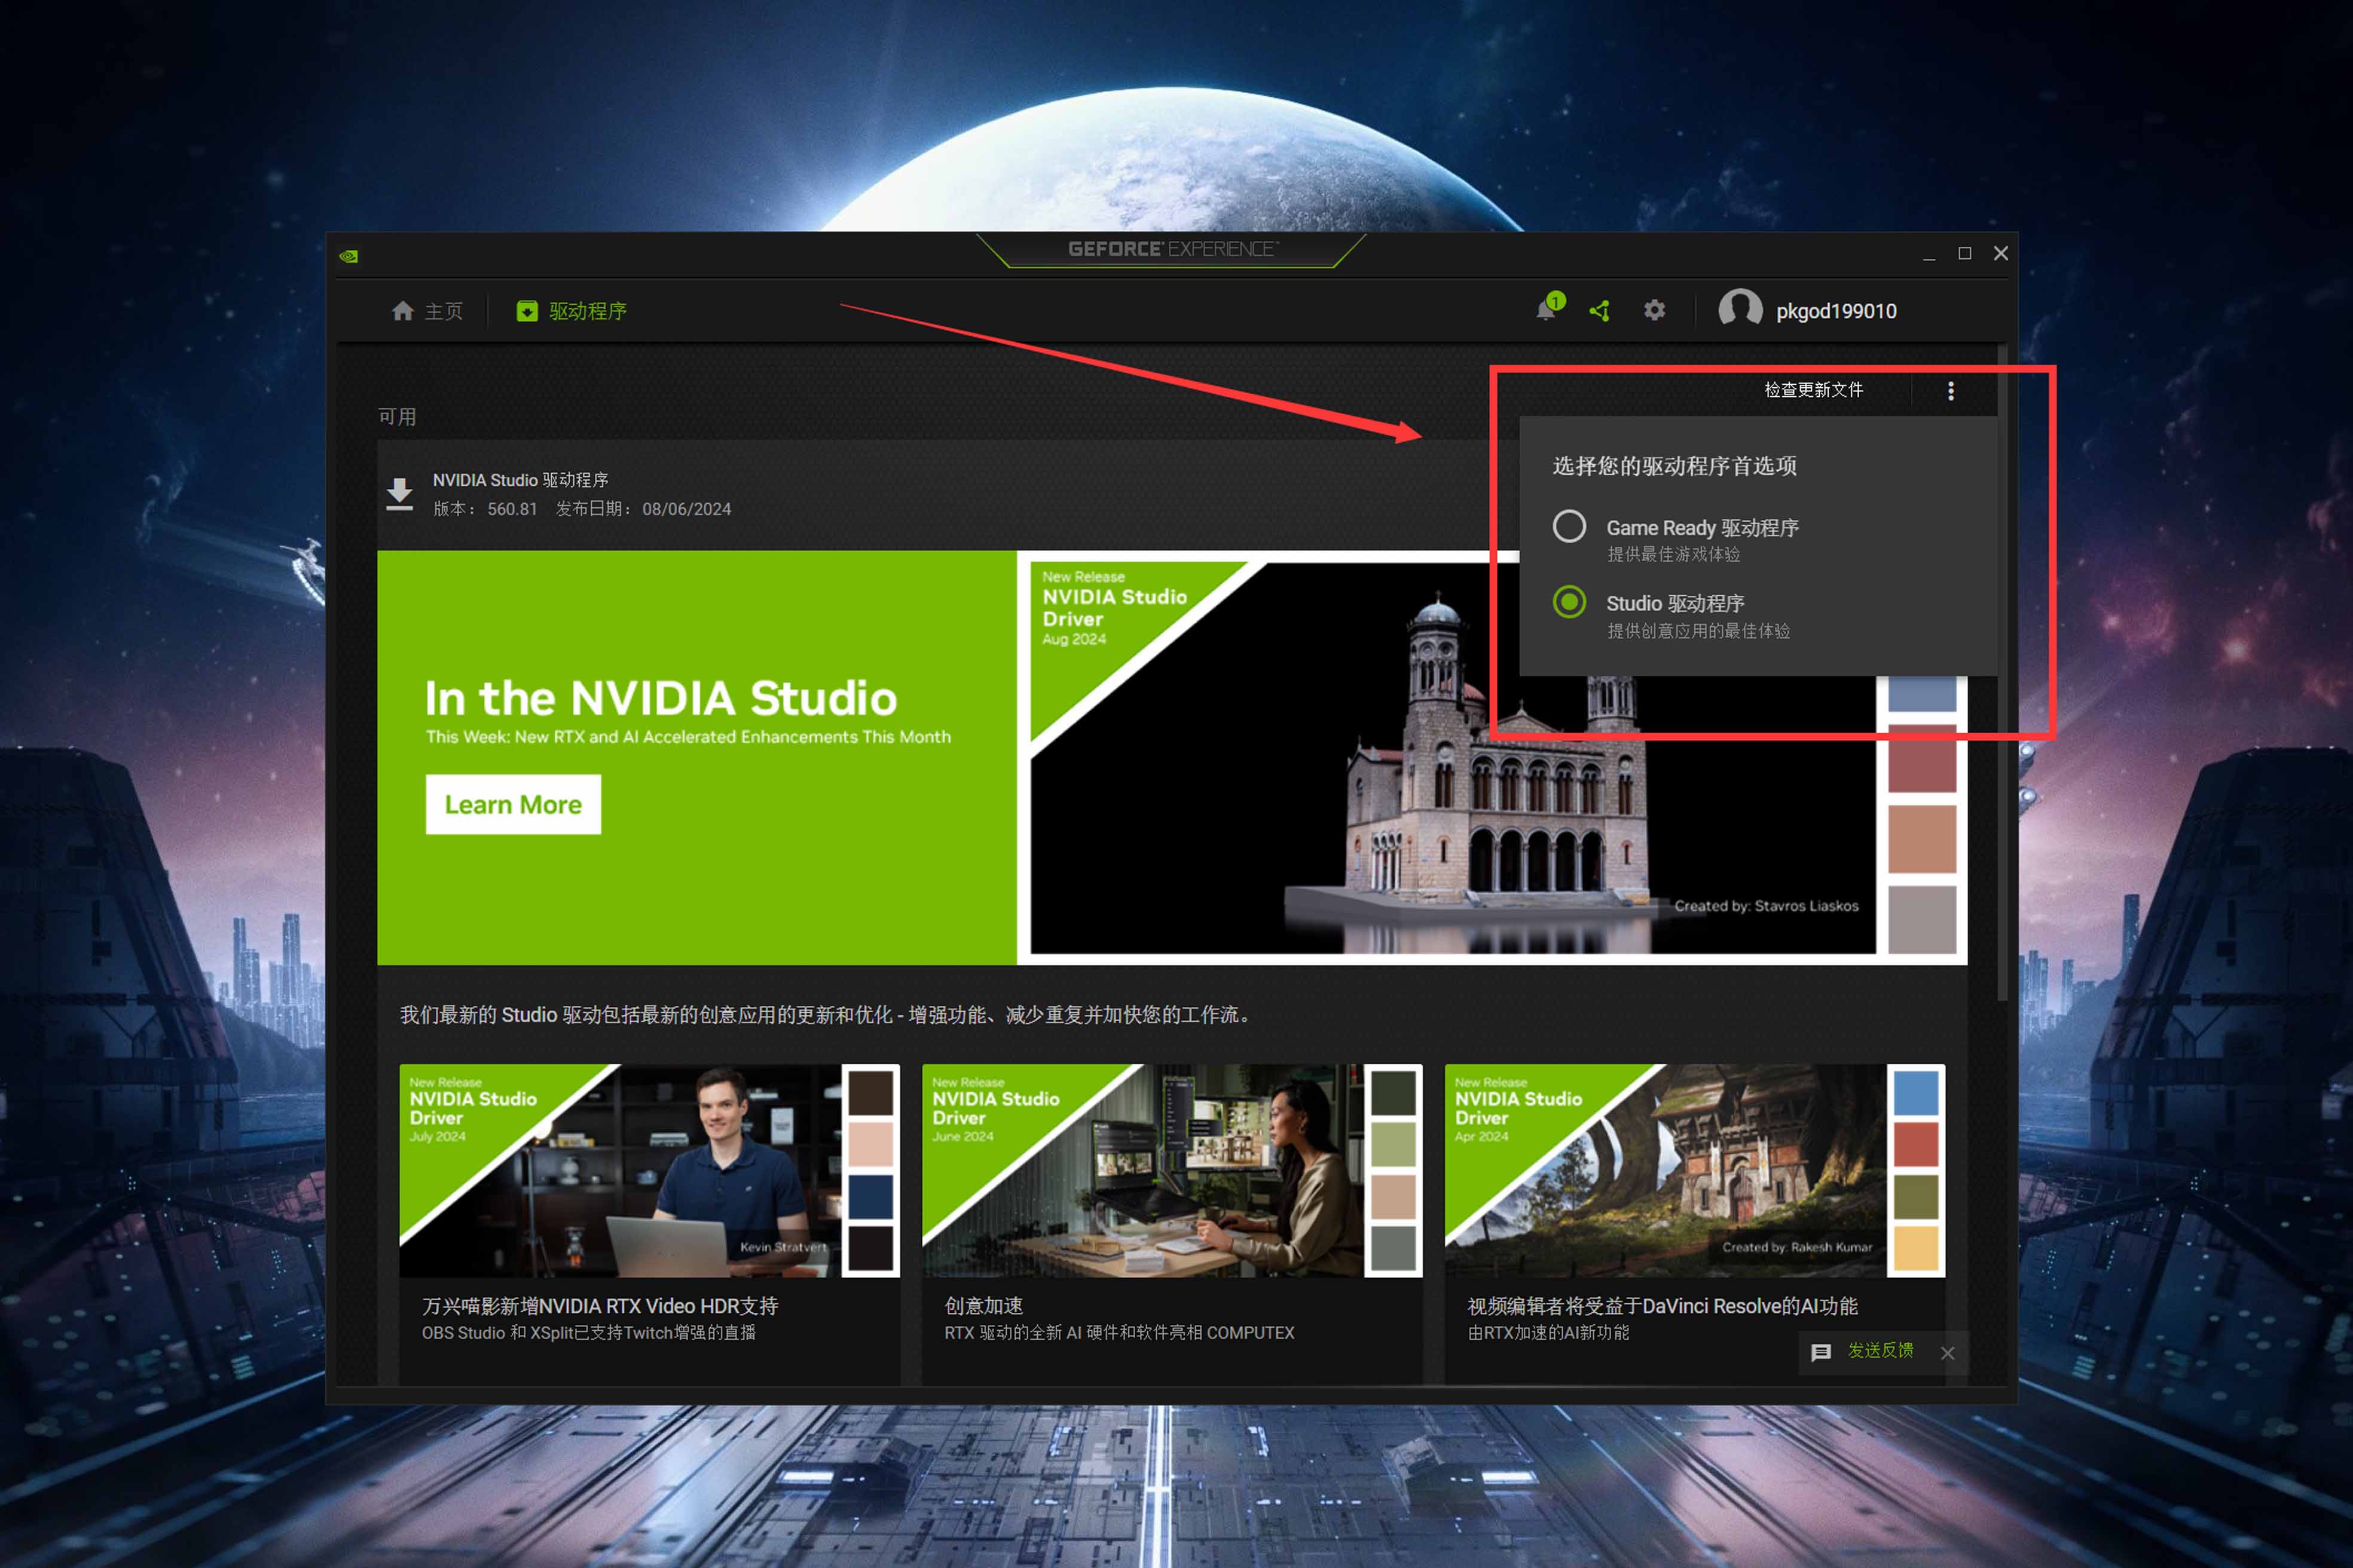
Task: Click 检查更新文件 button
Action: click(x=1813, y=390)
